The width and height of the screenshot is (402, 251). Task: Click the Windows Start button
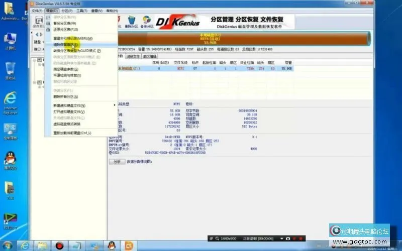click(7, 245)
